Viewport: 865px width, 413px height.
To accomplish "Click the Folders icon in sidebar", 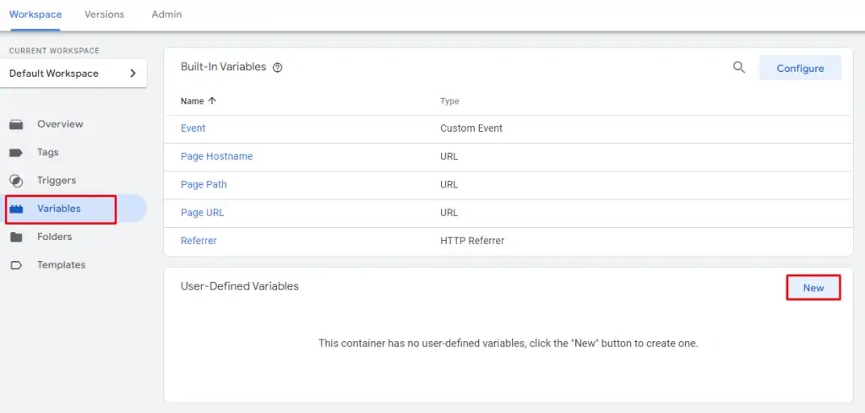I will tap(16, 237).
